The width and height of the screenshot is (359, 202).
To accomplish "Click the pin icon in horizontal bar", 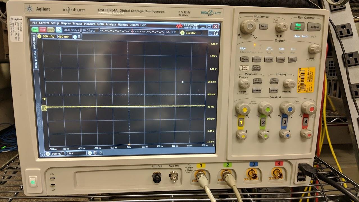I will 100,153.
